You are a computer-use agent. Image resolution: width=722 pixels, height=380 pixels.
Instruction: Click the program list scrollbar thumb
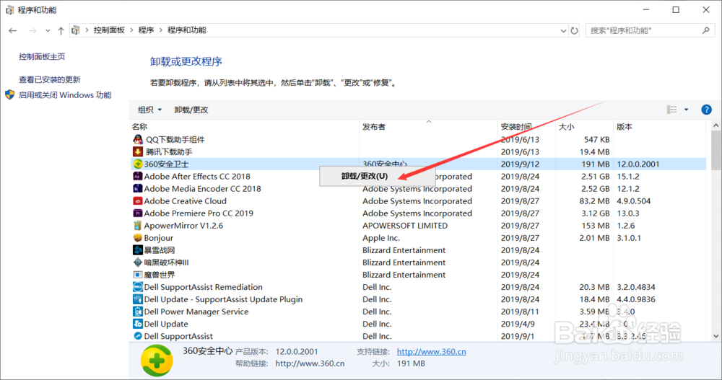tap(716, 151)
